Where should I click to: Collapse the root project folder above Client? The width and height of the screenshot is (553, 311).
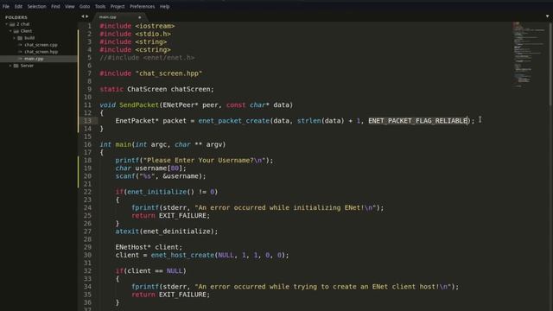(x=7, y=24)
